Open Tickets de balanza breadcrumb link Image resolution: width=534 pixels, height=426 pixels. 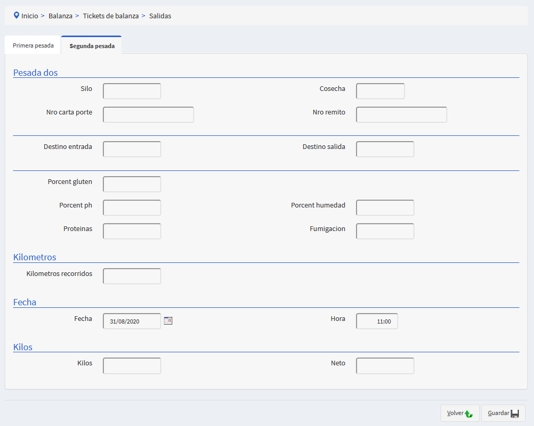pos(111,16)
